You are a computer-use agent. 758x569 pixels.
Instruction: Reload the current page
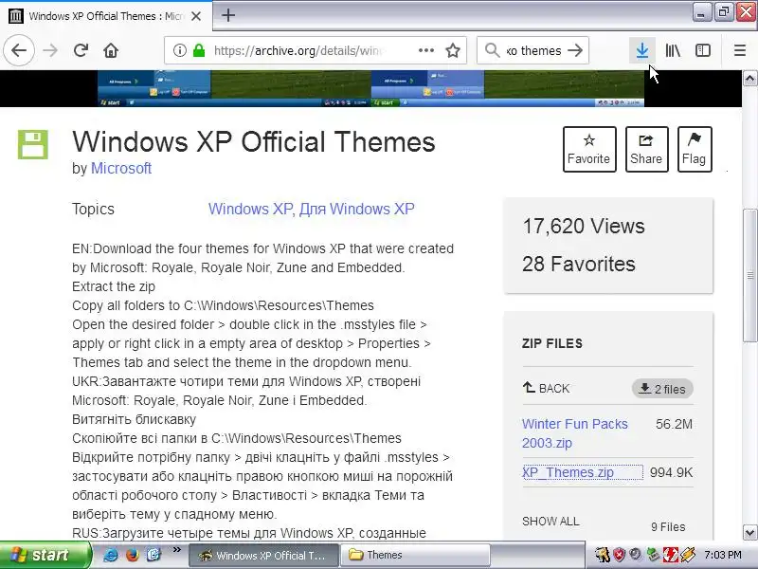click(81, 50)
